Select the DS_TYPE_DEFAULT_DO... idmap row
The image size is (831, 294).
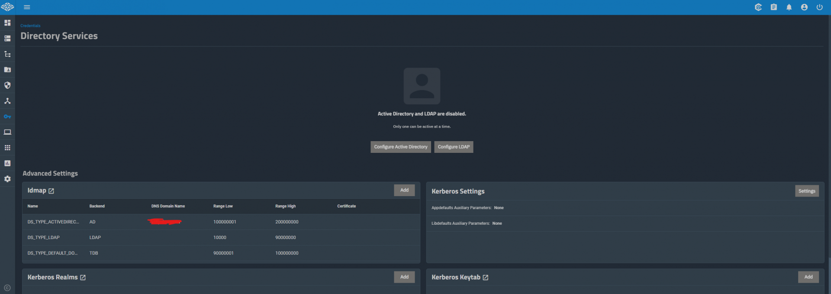(221, 253)
